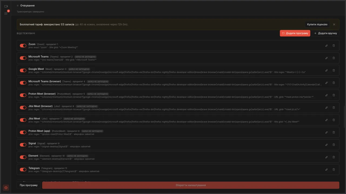
Task: Delete the Jitsi Meet priority 7 tracker
Action: (x=334, y=120)
